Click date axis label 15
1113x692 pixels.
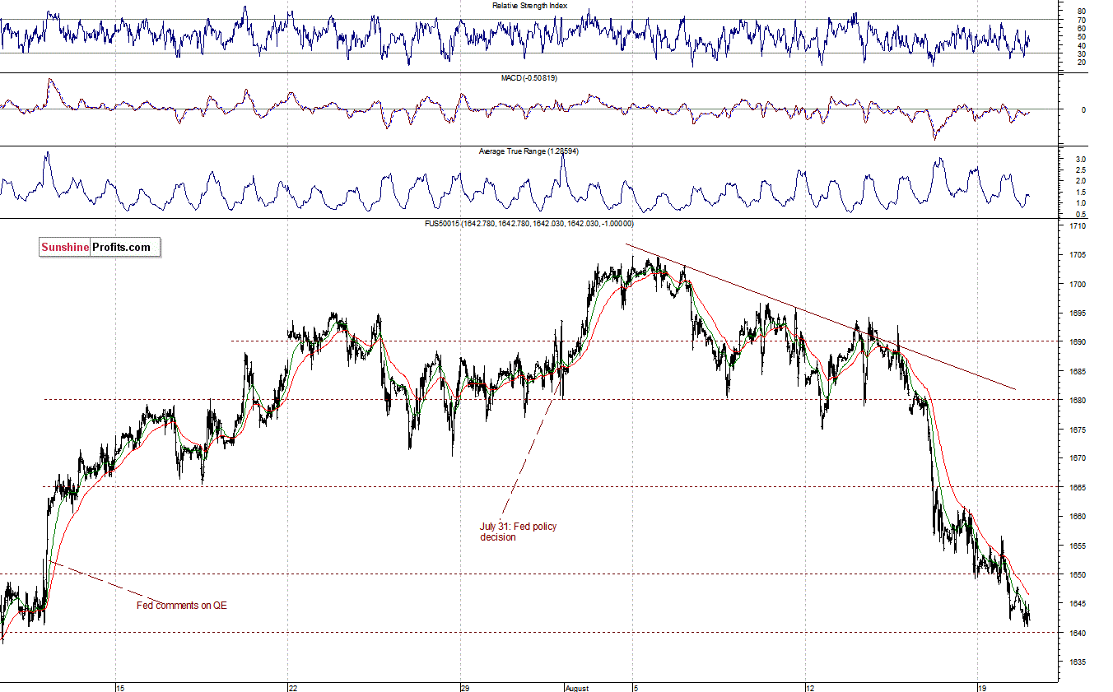click(119, 688)
